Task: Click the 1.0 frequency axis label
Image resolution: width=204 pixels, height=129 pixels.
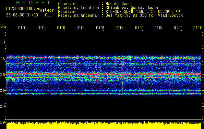Action: pos(3,58)
